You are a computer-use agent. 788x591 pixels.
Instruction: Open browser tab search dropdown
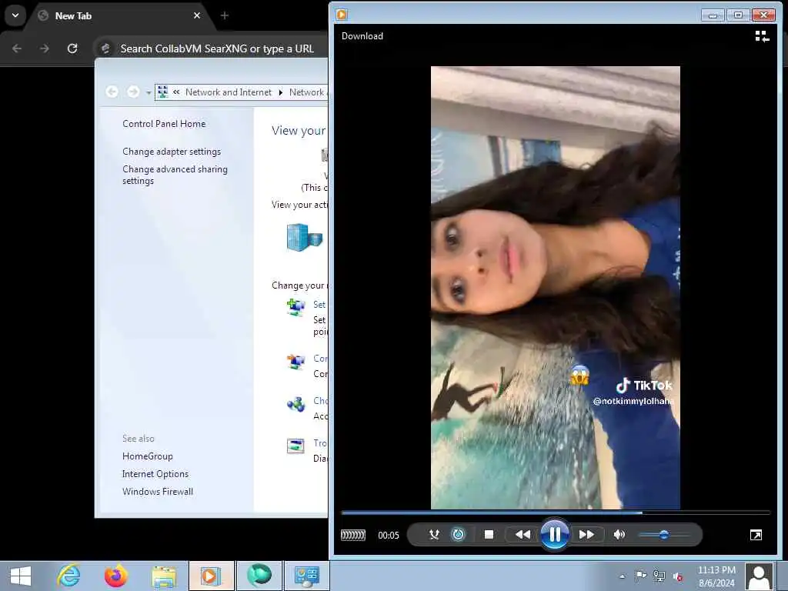click(15, 15)
